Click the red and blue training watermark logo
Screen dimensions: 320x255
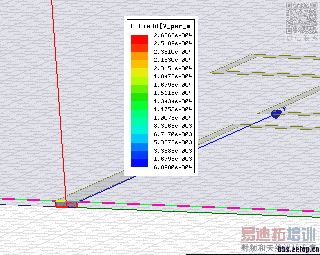click(x=278, y=234)
